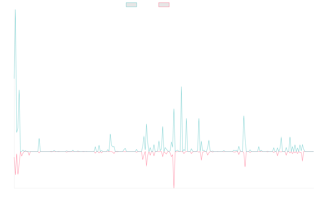Select the small Additions peak after May 2021

click(39, 138)
